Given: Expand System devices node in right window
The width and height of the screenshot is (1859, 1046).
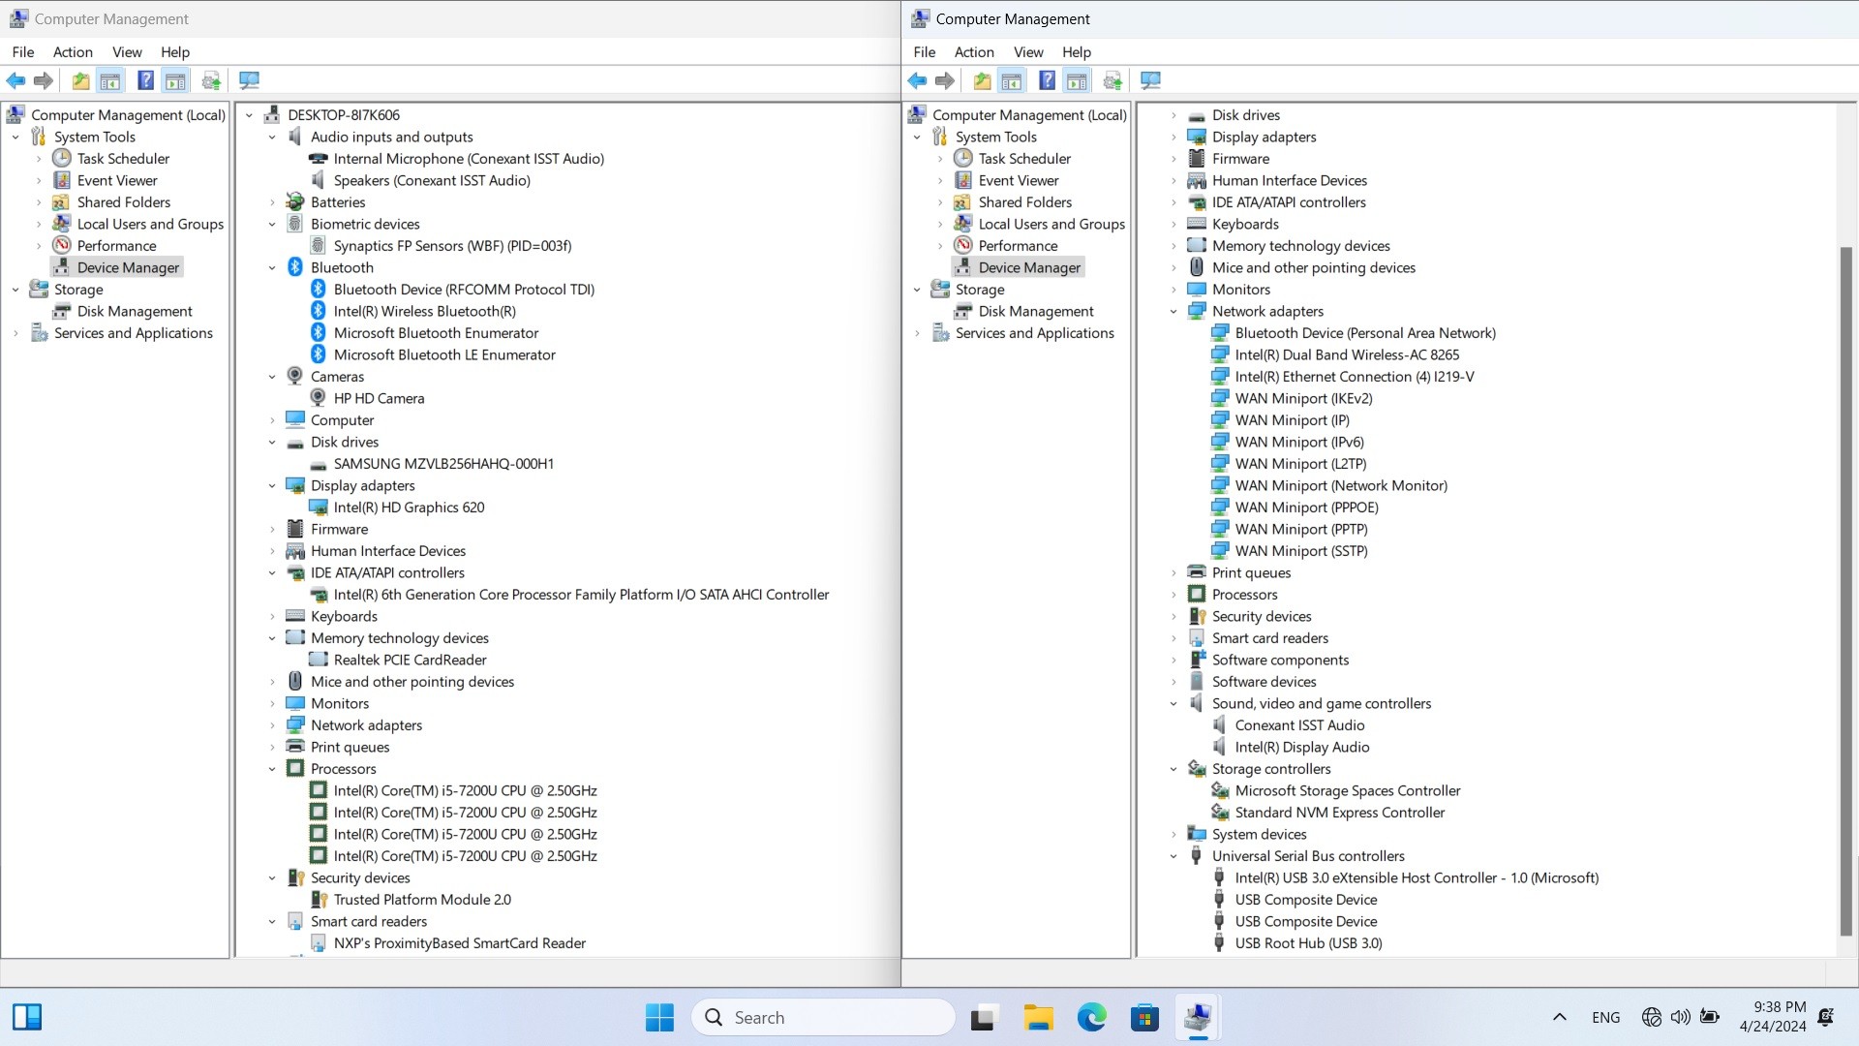Looking at the screenshot, I should (x=1173, y=835).
